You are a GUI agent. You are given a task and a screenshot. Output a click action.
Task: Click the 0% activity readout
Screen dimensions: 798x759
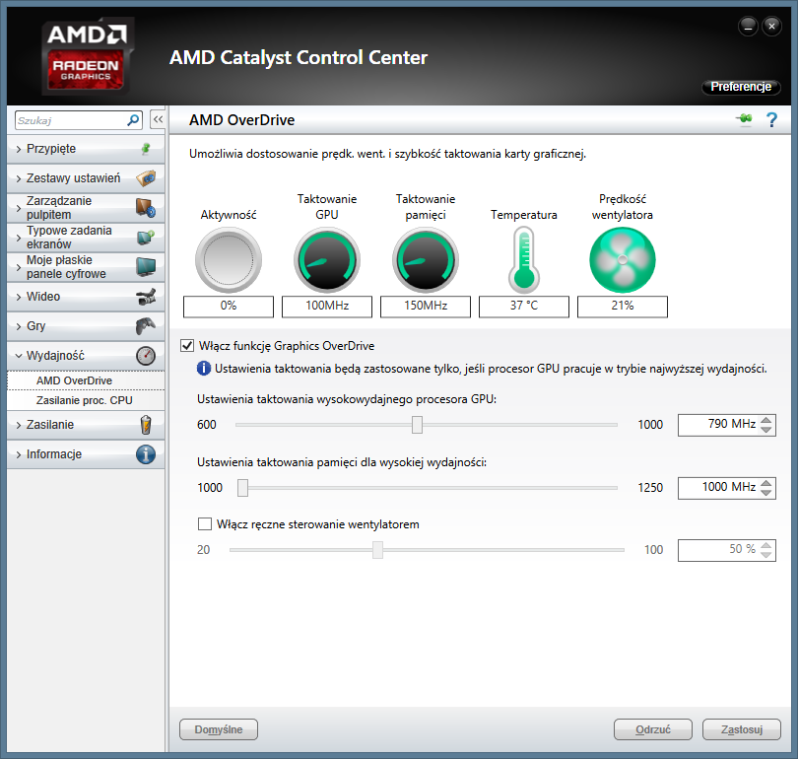[x=229, y=307]
